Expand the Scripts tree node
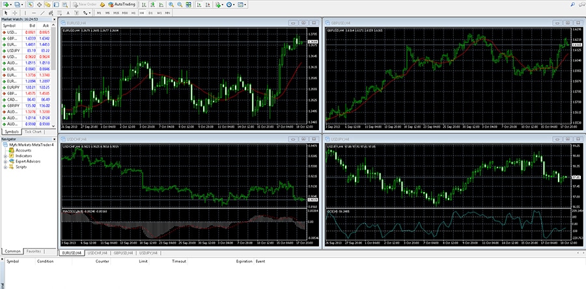Image resolution: width=586 pixels, height=289 pixels. pyautogui.click(x=6, y=167)
